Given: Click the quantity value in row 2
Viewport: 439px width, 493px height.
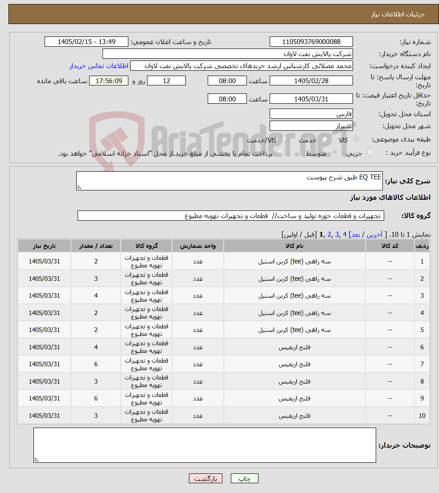Looking at the screenshot, I should [x=96, y=279].
